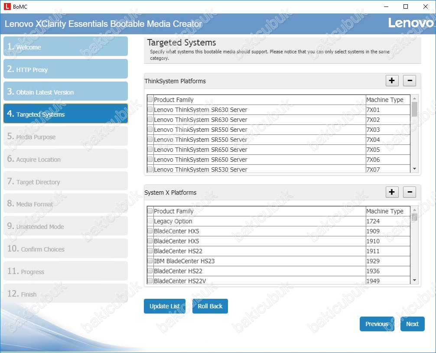Click the Next button
Screen dimensions: 436x353
point(412,324)
